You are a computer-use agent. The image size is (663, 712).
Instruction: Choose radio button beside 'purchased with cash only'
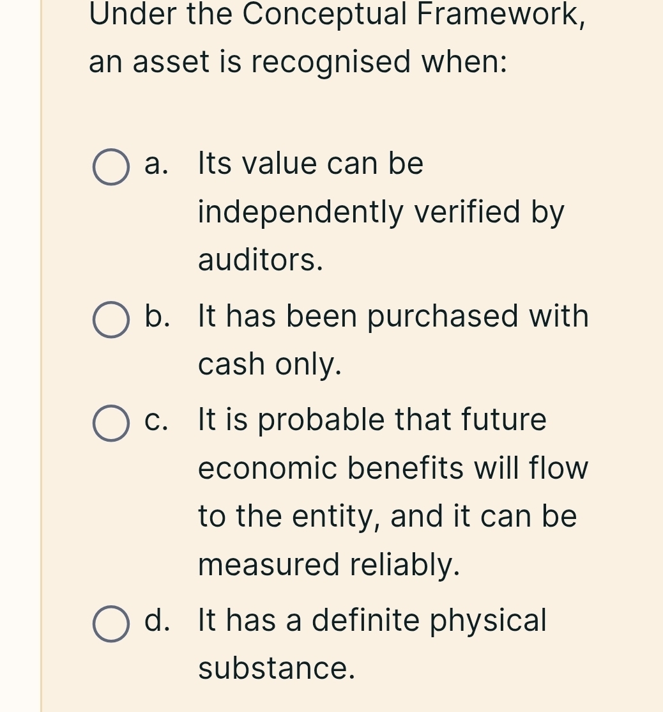click(111, 320)
